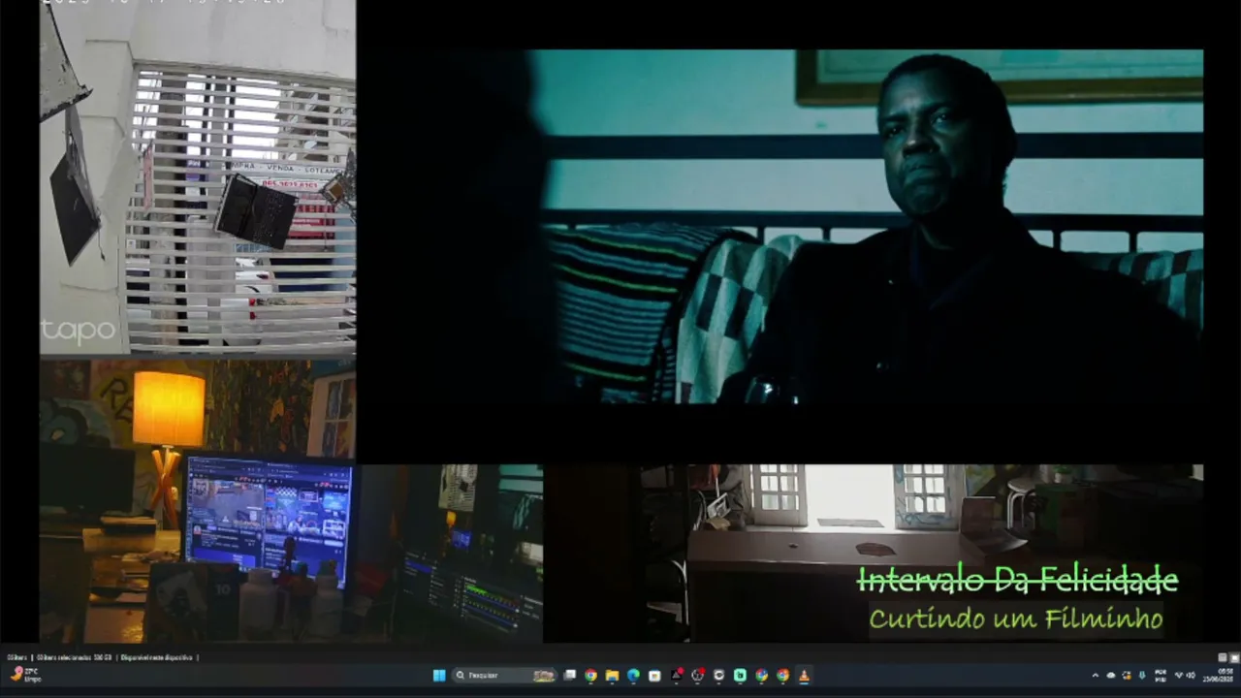
Task: Open the white ring-shaped taskbar app icon
Action: coord(718,676)
